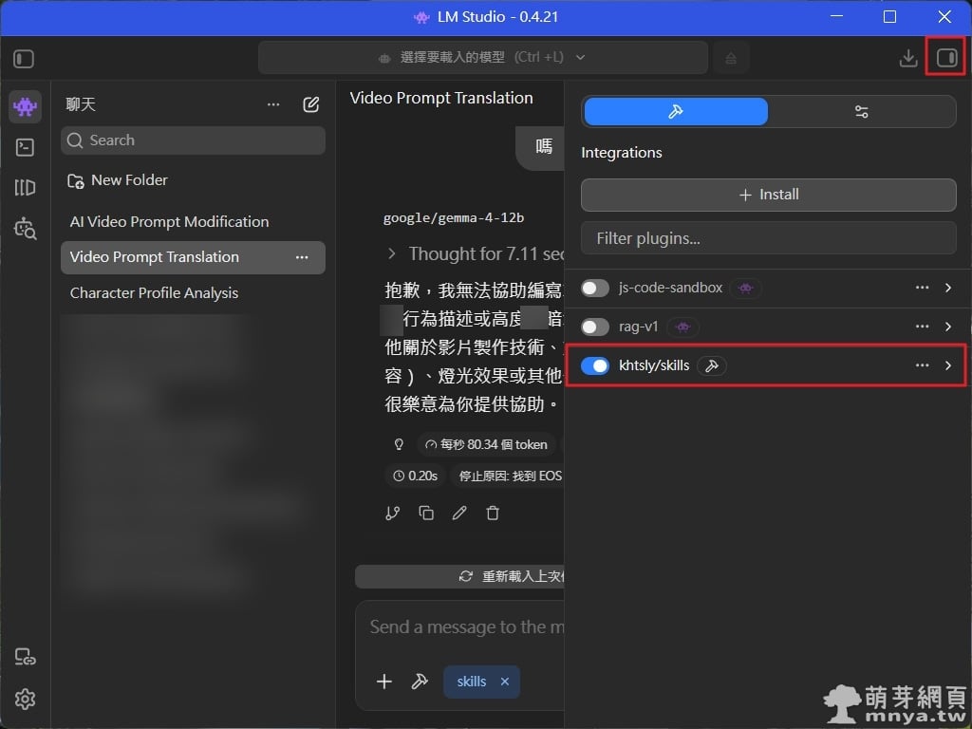Delete the assistant message with the trash icon
972x729 pixels.
click(x=493, y=514)
